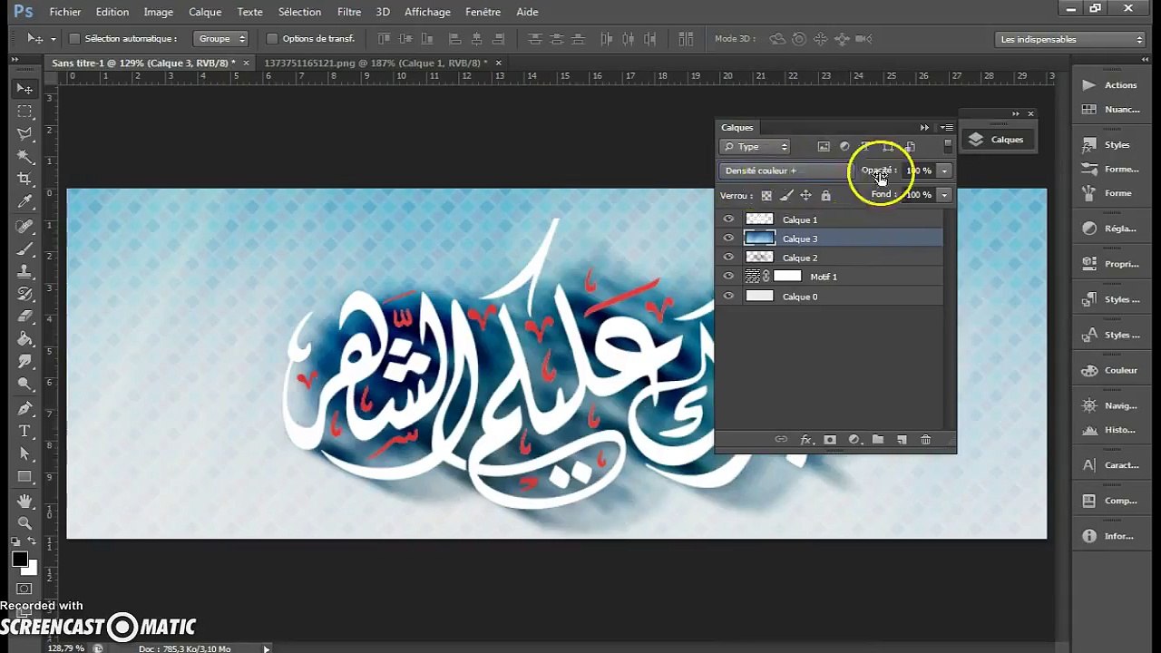Select the Rectangular Marquee tool
The image size is (1161, 653).
pos(24,111)
